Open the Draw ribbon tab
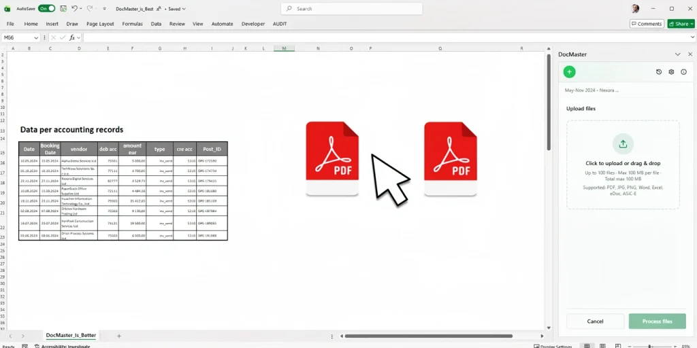This screenshot has height=348, width=697. pos(72,24)
